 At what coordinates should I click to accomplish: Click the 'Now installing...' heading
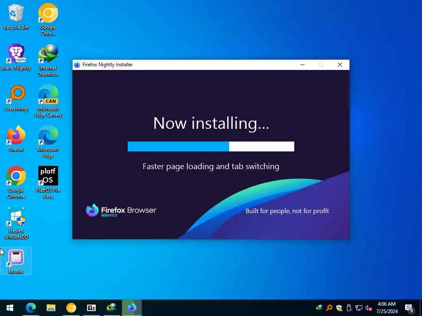pos(211,123)
